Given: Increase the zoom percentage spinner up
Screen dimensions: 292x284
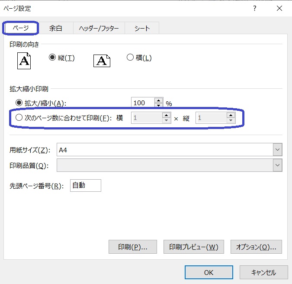Looking at the screenshot, I should click(158, 100).
